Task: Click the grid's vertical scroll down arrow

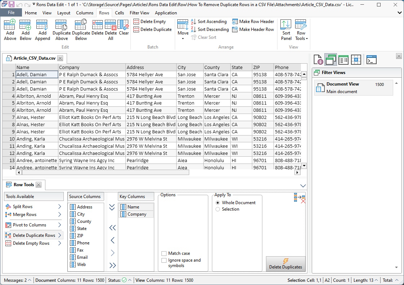Action: click(x=304, y=166)
